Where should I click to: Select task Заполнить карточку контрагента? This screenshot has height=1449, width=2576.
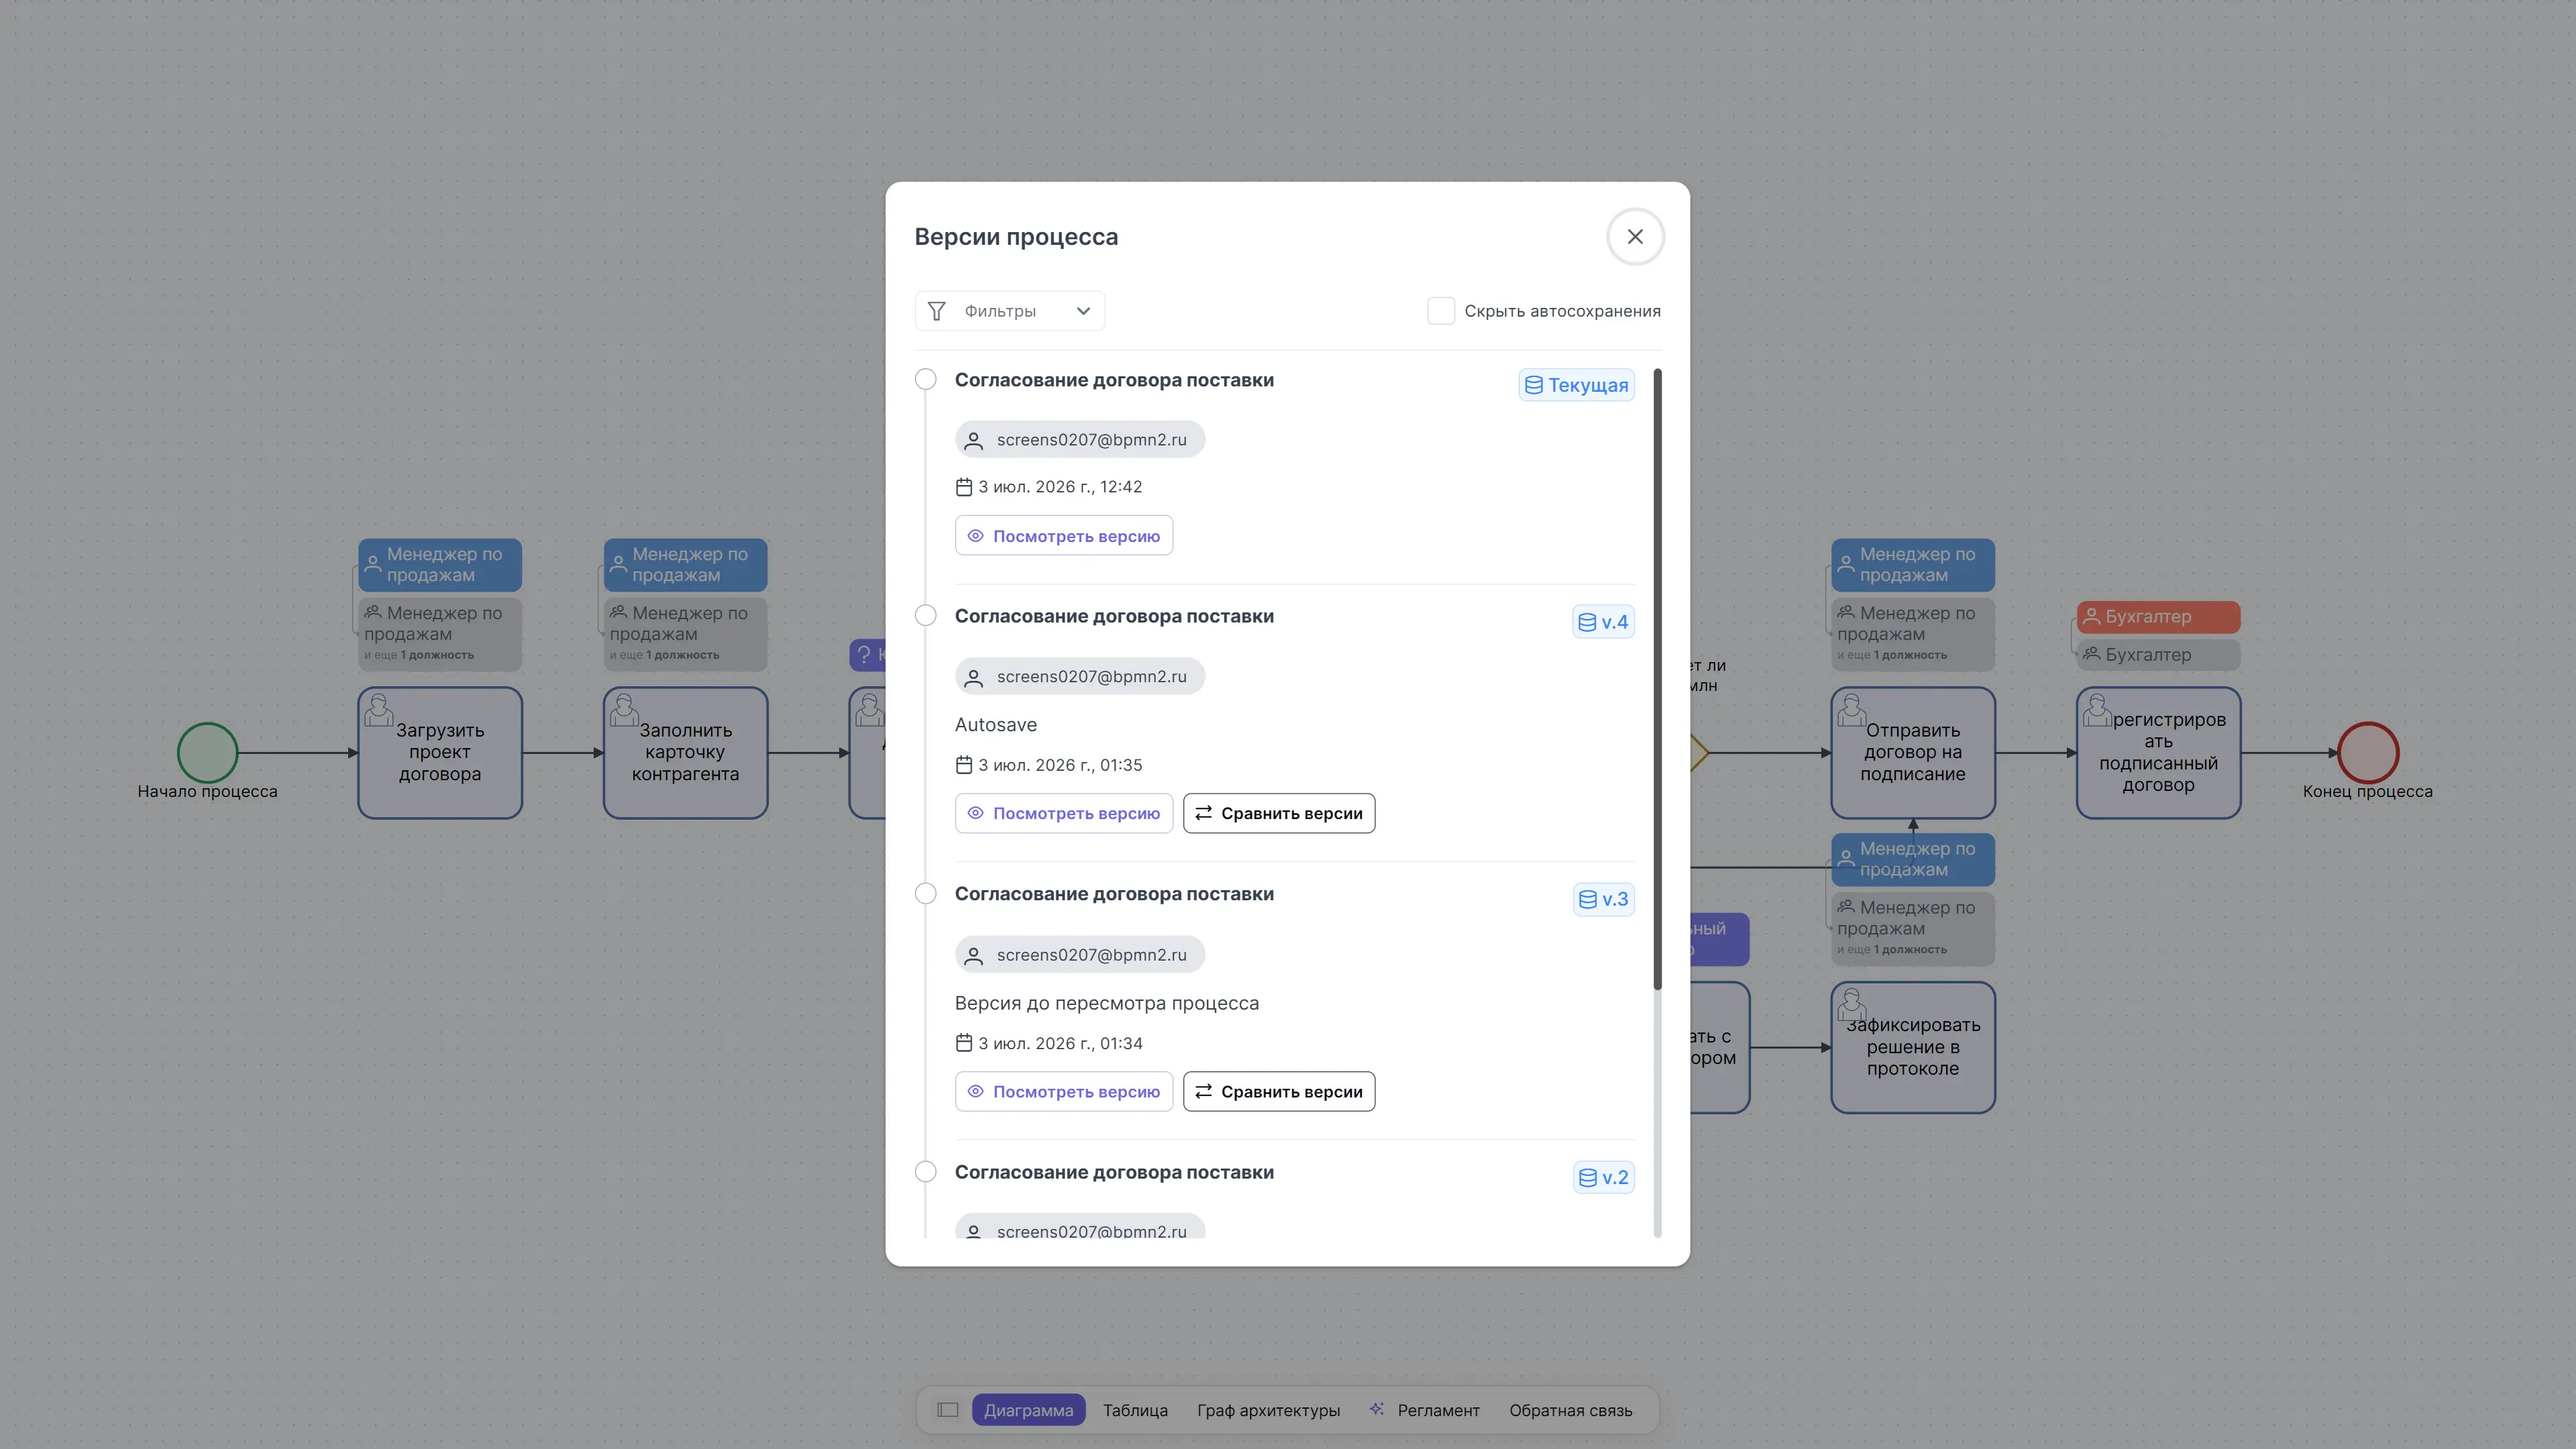[x=685, y=752]
